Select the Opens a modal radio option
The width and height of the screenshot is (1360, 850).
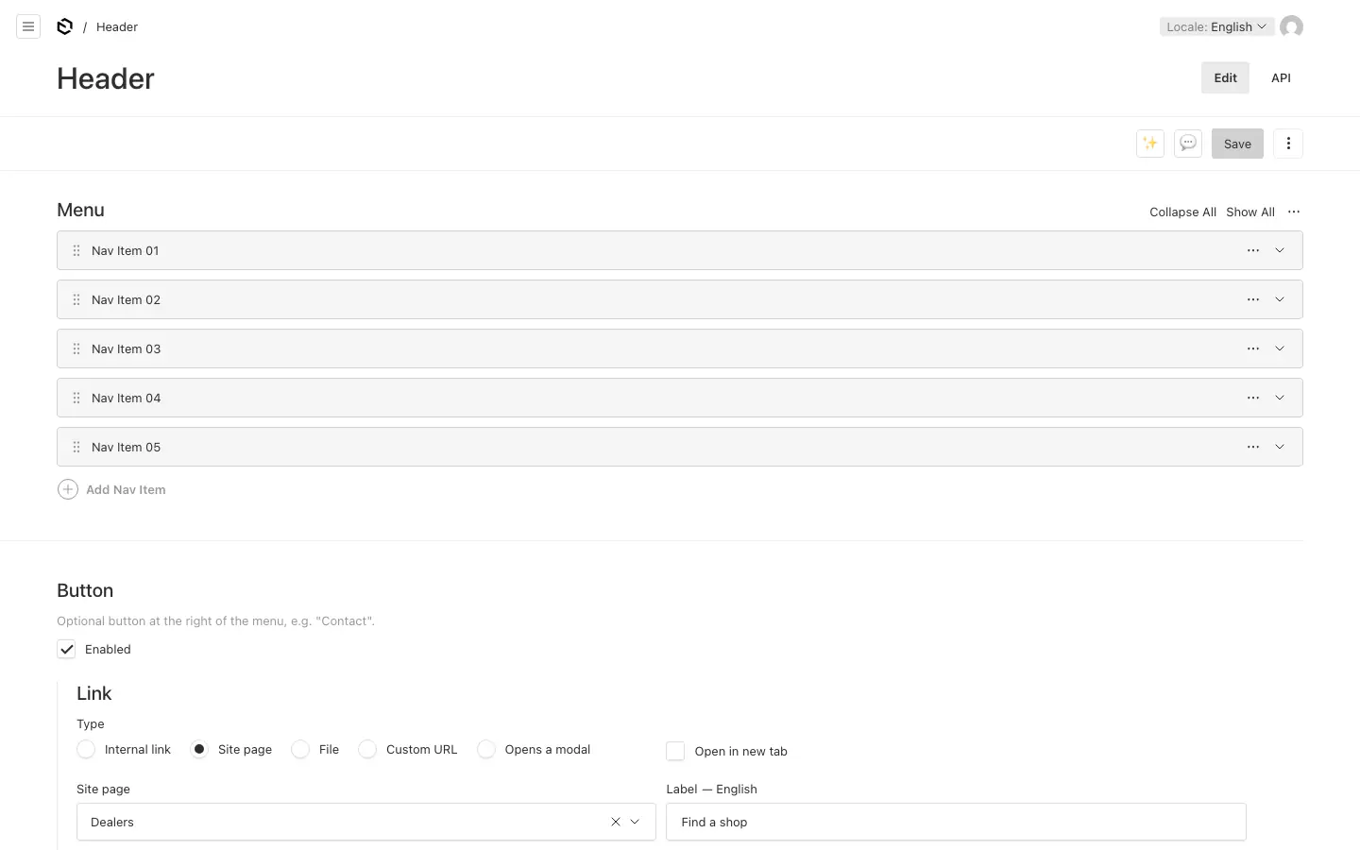click(x=486, y=749)
